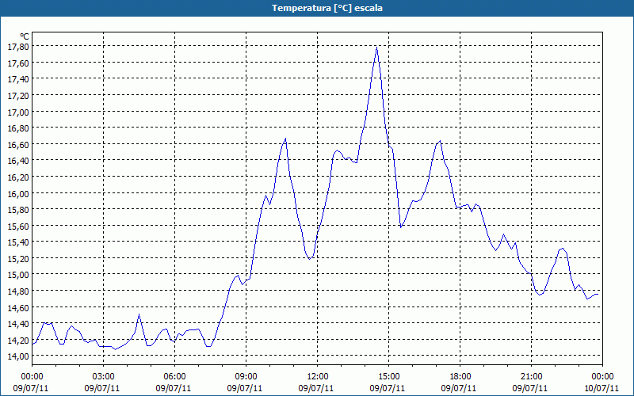634x396 pixels.
Task: Click the 06:00 time axis label
Action: [x=174, y=377]
